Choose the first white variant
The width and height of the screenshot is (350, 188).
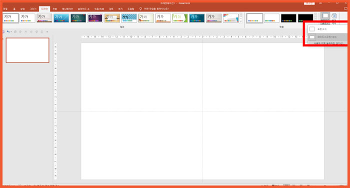point(254,18)
